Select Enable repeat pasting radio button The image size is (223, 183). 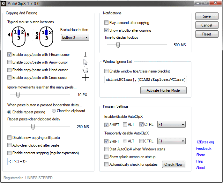click(9, 112)
